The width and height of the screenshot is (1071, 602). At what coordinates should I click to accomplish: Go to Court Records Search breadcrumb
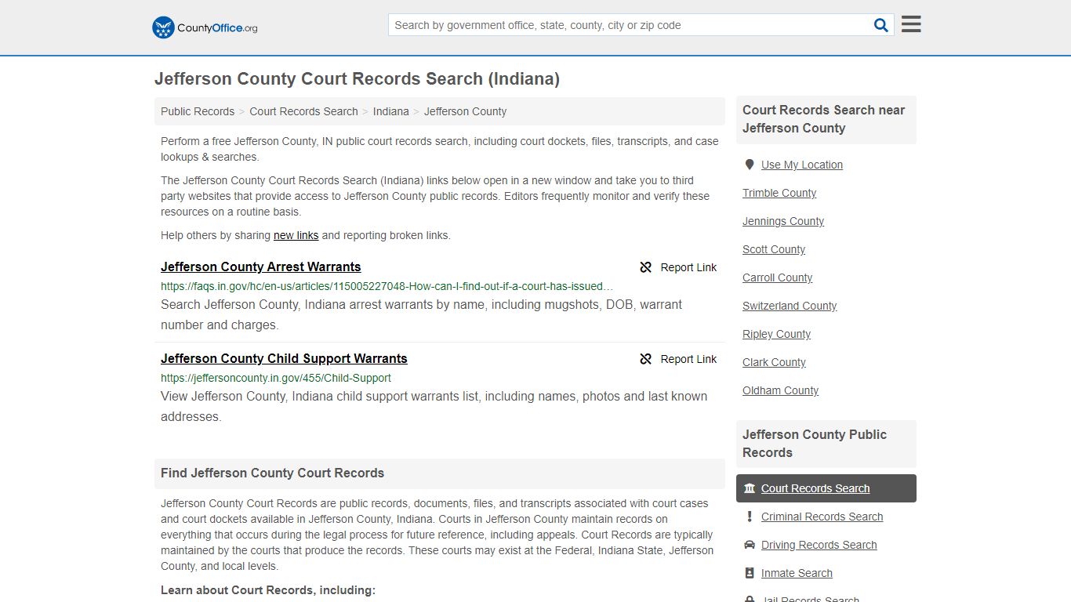click(x=303, y=111)
